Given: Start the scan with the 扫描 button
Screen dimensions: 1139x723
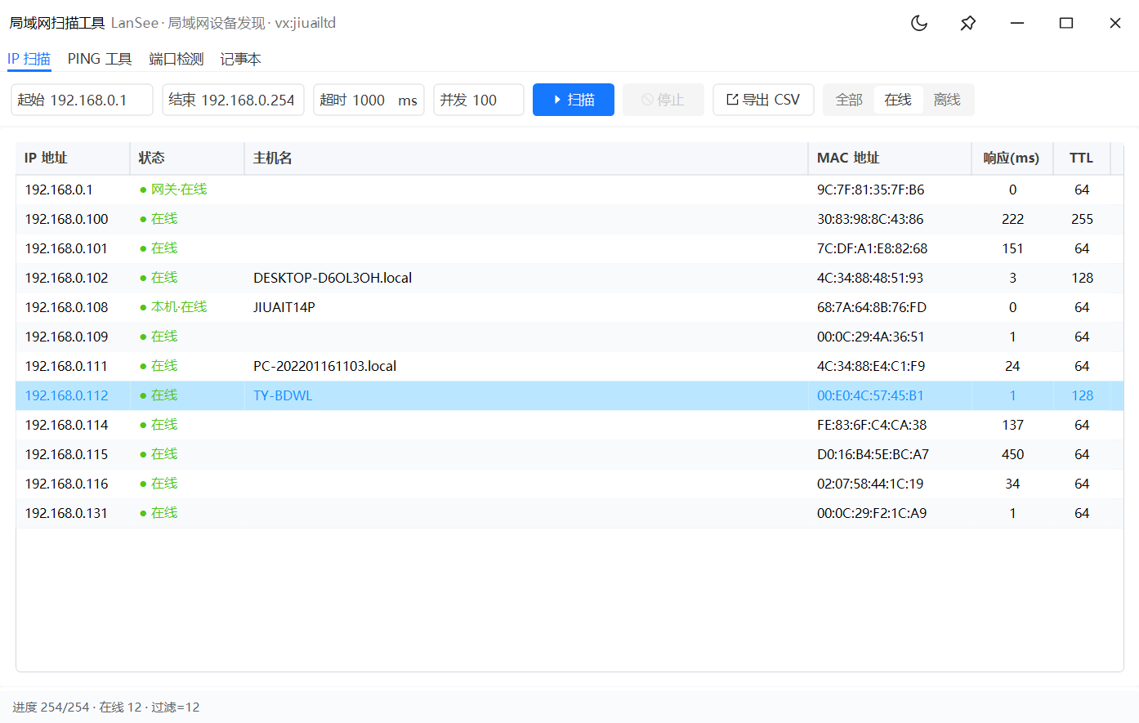Looking at the screenshot, I should point(574,100).
